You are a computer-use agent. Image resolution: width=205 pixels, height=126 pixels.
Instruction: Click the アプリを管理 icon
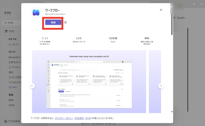(6, 121)
